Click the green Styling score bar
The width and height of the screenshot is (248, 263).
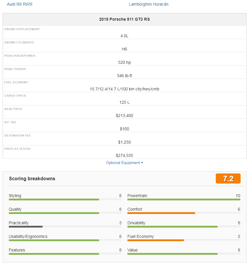click(x=54, y=199)
